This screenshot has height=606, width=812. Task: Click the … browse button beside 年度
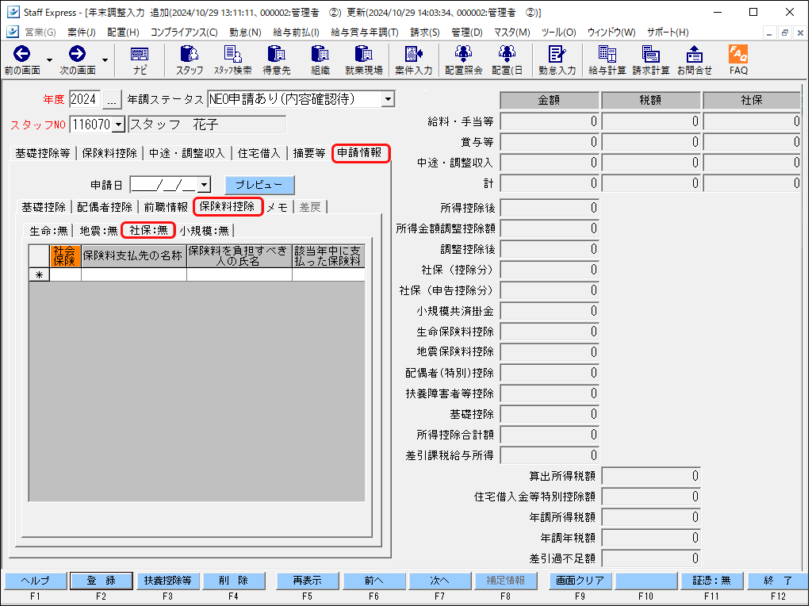pos(112,99)
